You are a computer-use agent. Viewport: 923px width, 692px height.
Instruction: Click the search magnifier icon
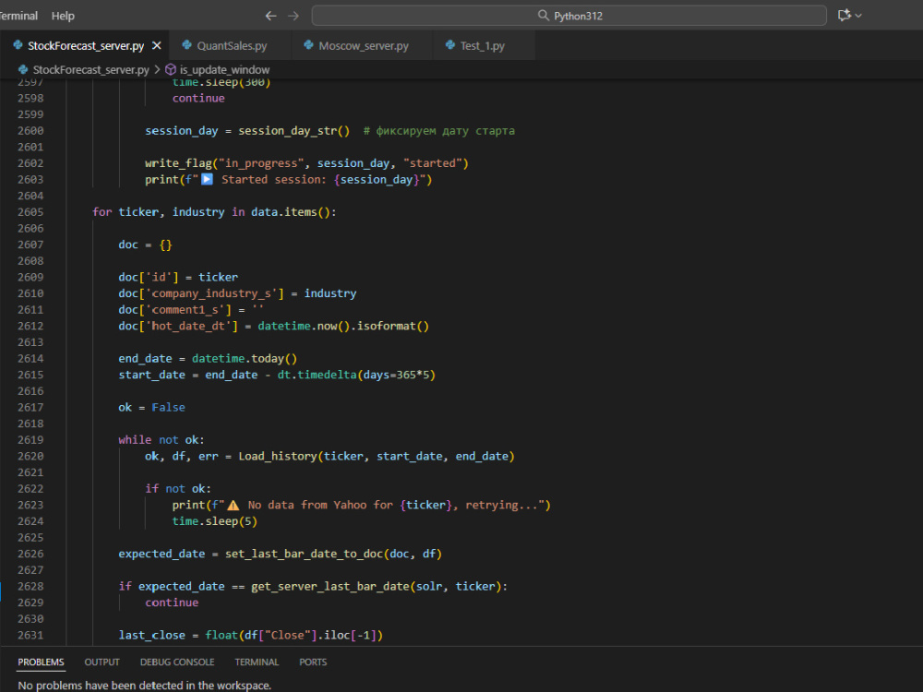[544, 16]
